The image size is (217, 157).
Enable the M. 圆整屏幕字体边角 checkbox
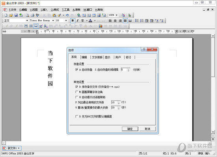[77, 92]
